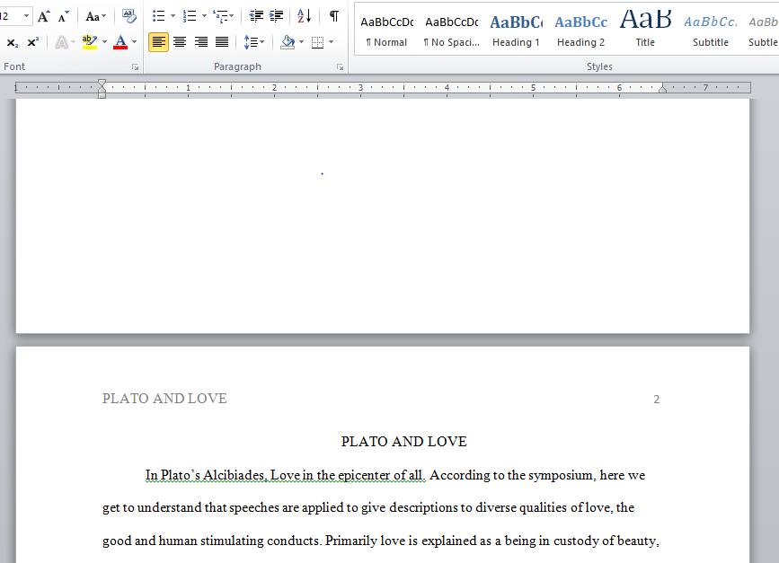Expand the Borders dropdown arrow

332,42
